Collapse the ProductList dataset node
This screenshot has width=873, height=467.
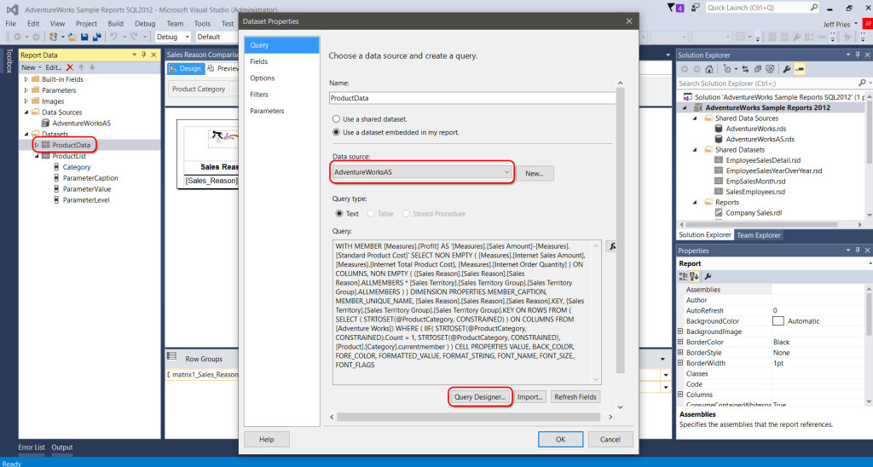pos(37,156)
